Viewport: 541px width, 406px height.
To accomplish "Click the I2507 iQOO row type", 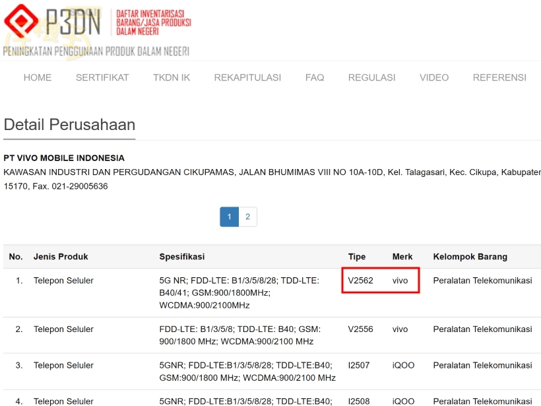I will click(360, 365).
